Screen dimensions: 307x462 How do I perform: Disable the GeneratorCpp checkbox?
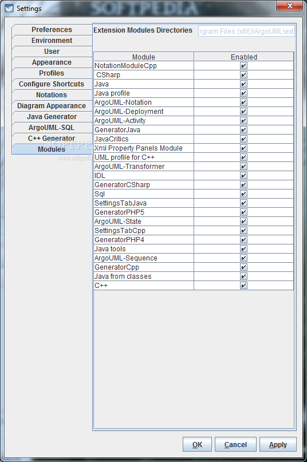tap(243, 267)
